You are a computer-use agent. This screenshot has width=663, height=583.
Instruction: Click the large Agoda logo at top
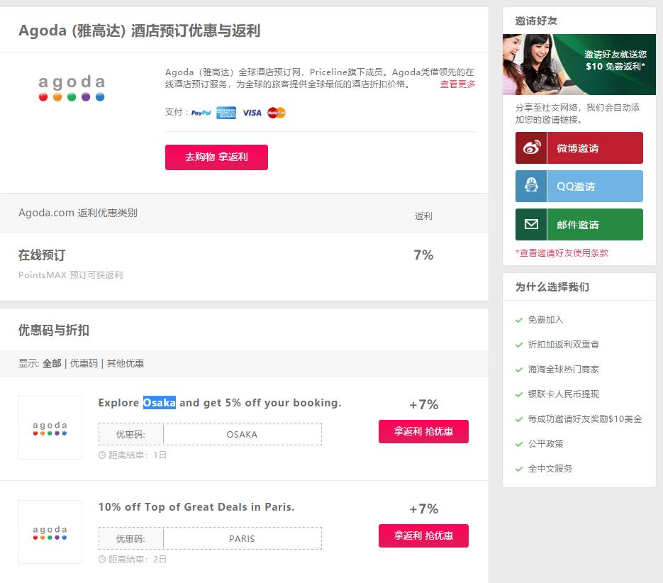(x=72, y=88)
